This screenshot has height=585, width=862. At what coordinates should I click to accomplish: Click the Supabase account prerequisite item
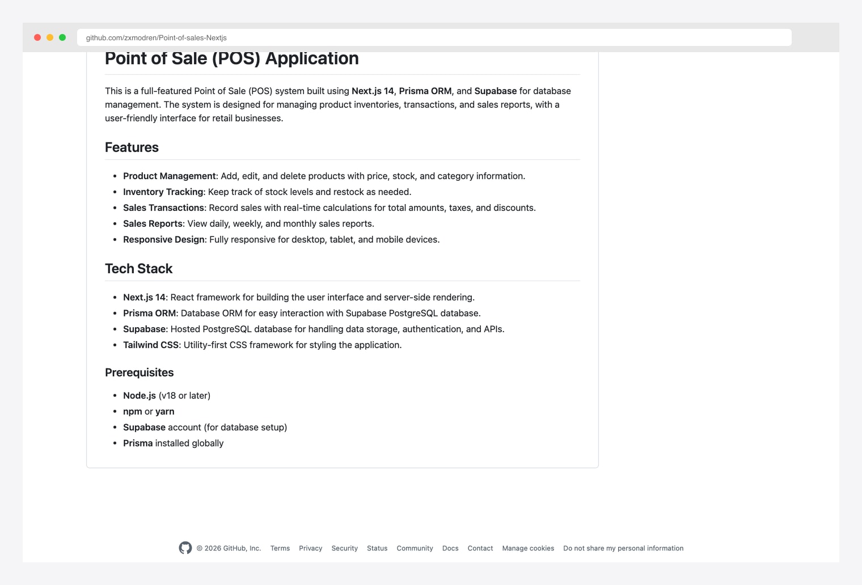coord(205,427)
